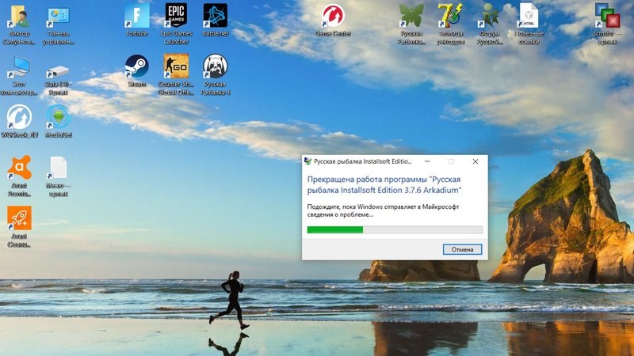Open the Game Center shortcut
Viewport: 634px width, 356px height.
[x=333, y=16]
